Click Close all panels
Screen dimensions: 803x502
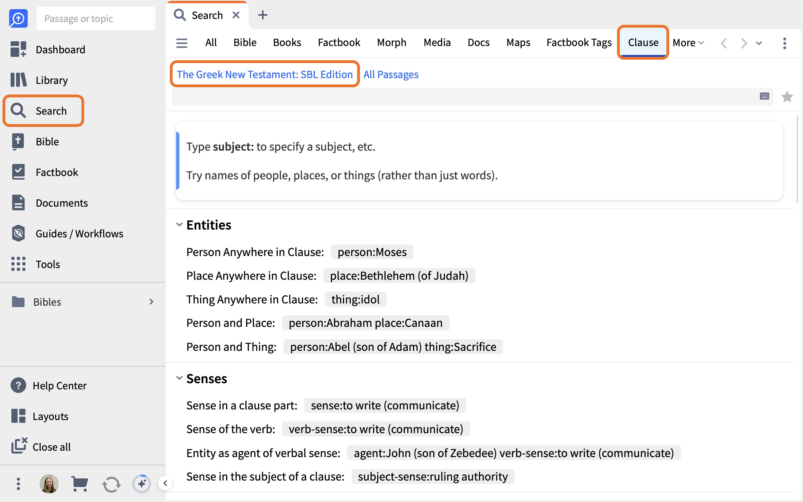coord(41,447)
